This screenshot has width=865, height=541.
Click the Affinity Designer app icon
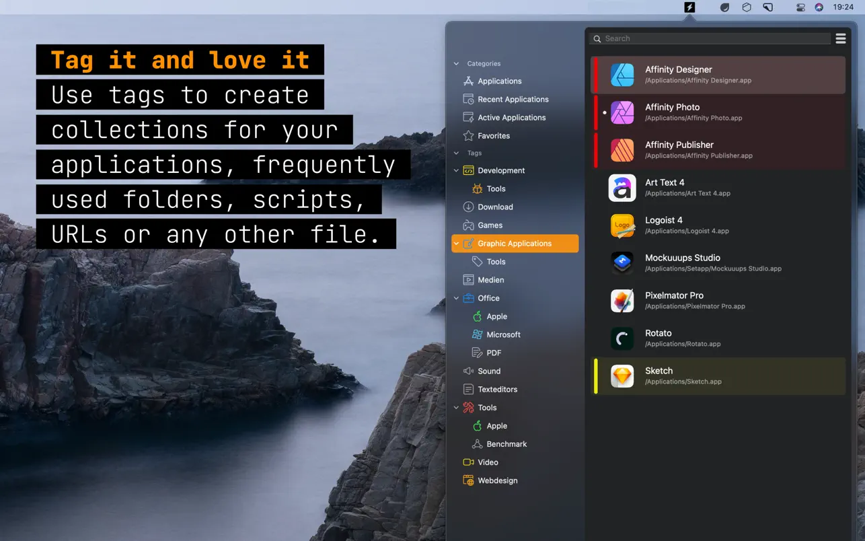coord(622,75)
